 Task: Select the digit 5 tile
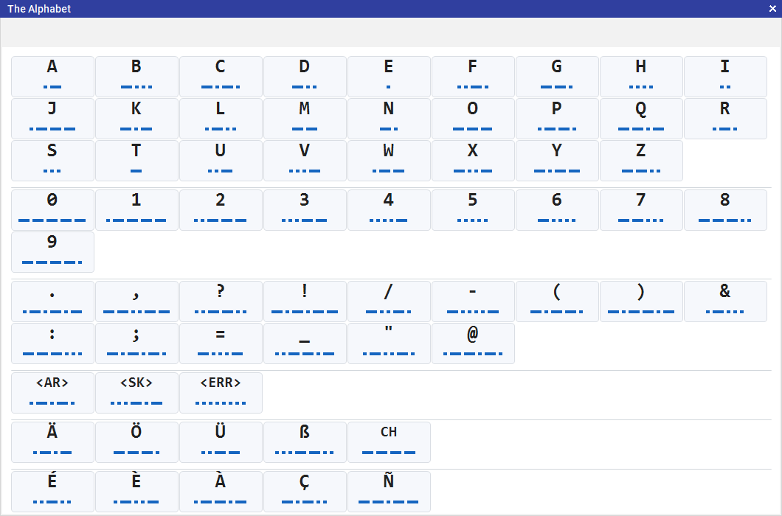pyautogui.click(x=473, y=210)
